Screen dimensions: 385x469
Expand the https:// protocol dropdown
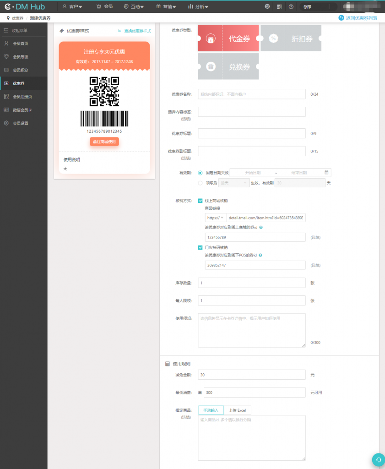click(216, 218)
